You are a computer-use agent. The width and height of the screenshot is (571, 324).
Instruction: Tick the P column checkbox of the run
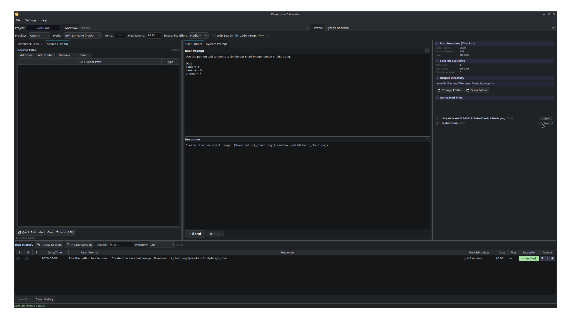click(18, 258)
